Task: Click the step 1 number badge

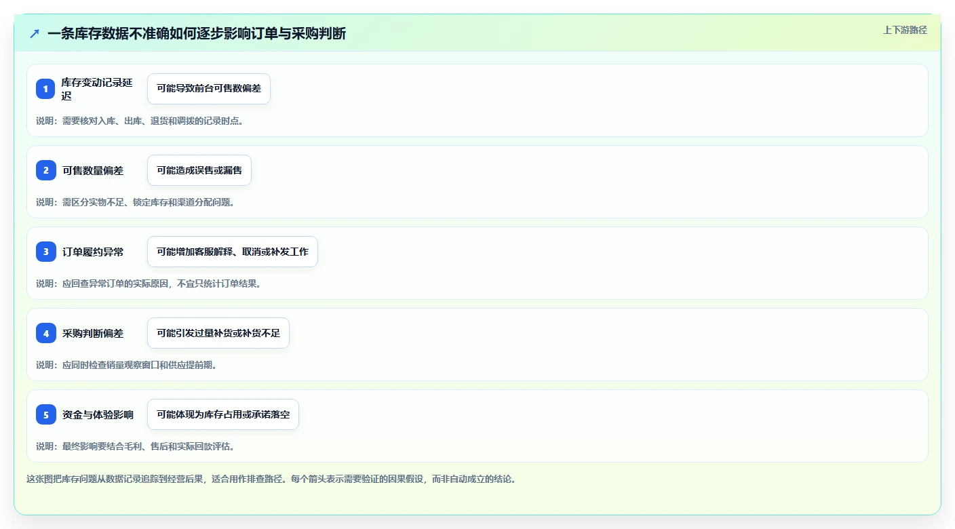Action: coord(45,89)
